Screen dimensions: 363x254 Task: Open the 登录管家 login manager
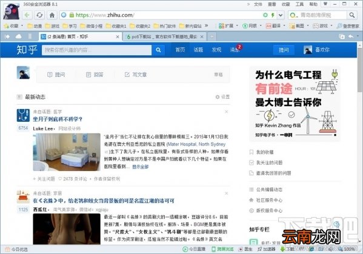point(348,26)
